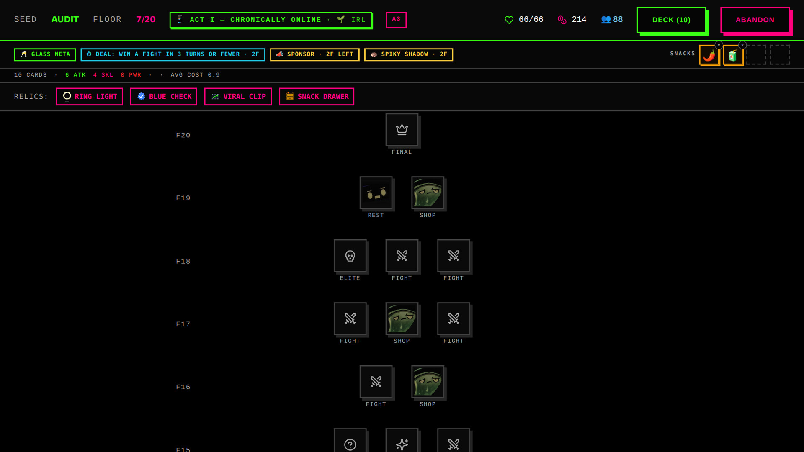Click the 88 followers counter
The width and height of the screenshot is (804, 452).
point(612,19)
